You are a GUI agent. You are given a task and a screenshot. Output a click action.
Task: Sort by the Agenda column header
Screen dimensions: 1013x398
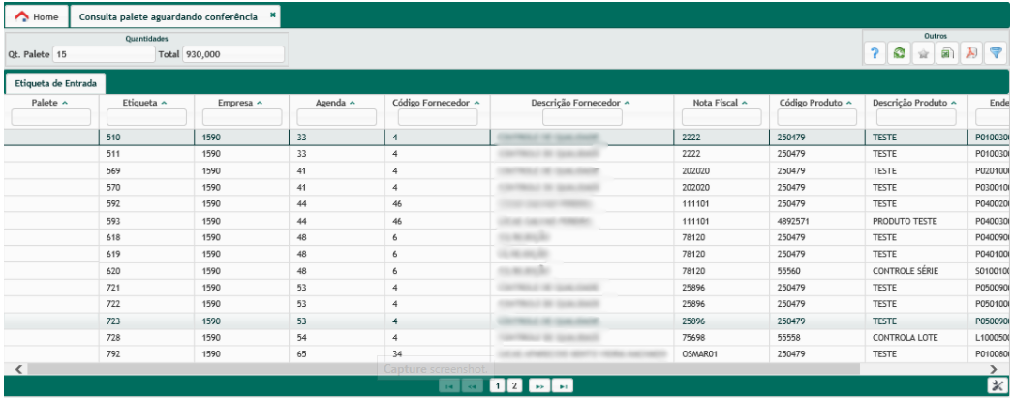click(x=335, y=102)
